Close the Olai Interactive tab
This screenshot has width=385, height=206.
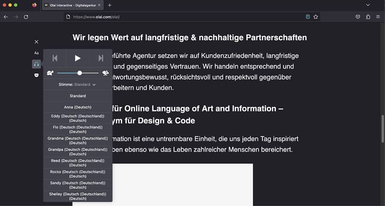coord(99,5)
